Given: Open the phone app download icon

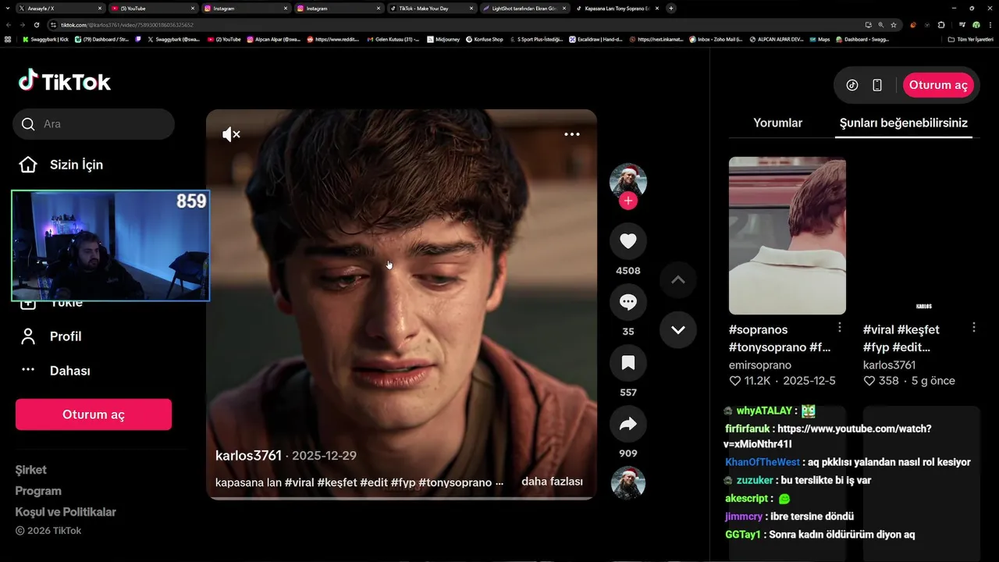Looking at the screenshot, I should point(877,85).
